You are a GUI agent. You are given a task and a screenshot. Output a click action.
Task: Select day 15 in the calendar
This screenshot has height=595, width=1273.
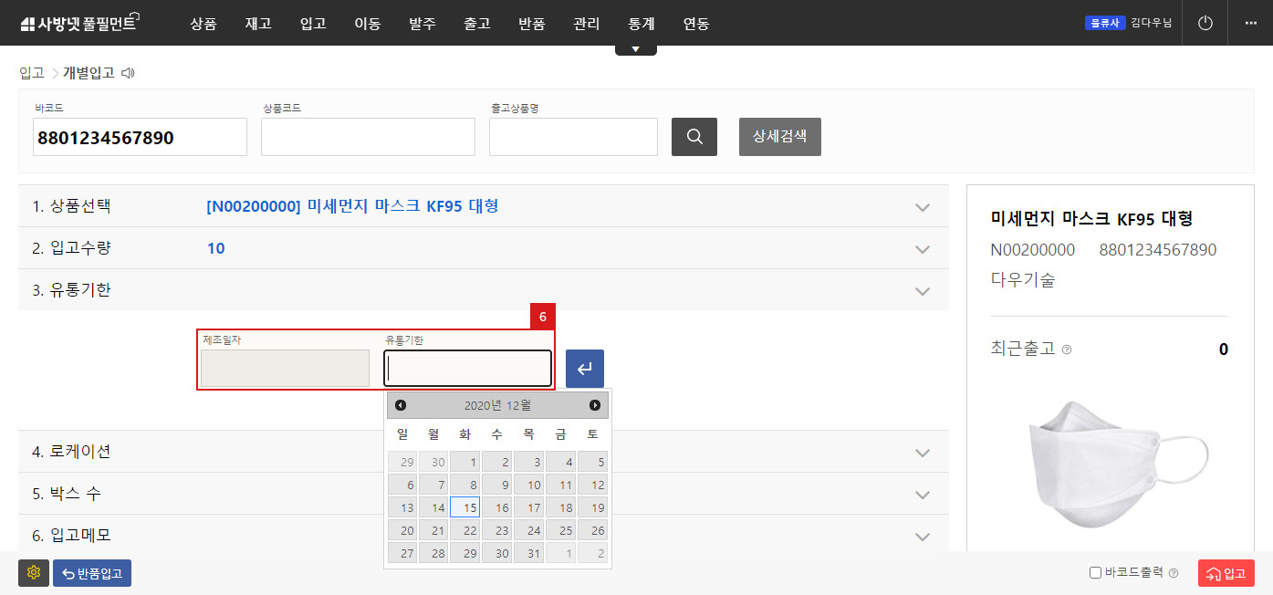point(465,507)
